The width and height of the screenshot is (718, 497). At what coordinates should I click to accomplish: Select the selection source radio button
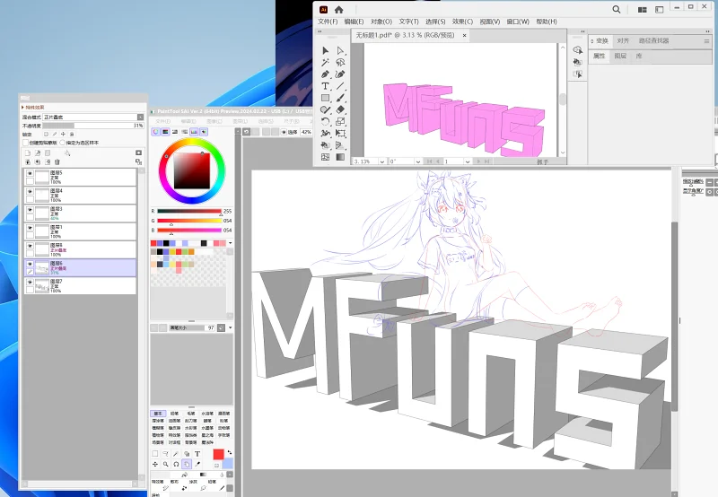click(x=63, y=143)
